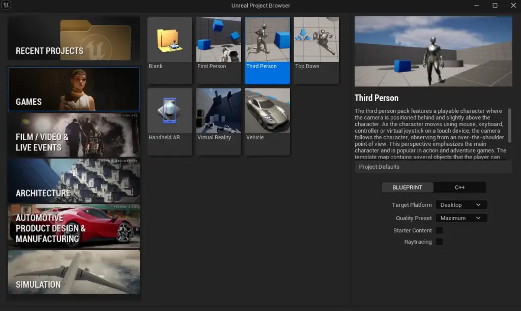The width and height of the screenshot is (521, 311).
Task: Enable the Raytracing checkbox
Action: [x=439, y=241]
